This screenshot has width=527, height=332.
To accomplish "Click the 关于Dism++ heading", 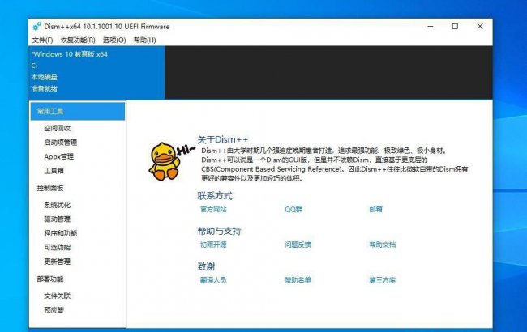I will [x=223, y=139].
